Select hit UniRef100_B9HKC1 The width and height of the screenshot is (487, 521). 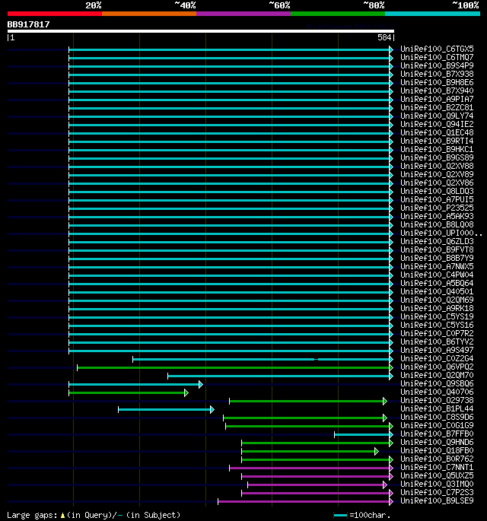pos(437,149)
